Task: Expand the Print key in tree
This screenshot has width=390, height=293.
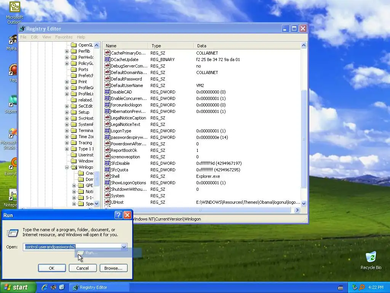Action: tap(67, 82)
